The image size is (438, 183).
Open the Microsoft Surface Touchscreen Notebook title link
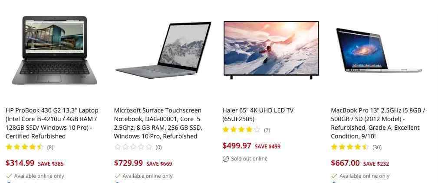(158, 123)
